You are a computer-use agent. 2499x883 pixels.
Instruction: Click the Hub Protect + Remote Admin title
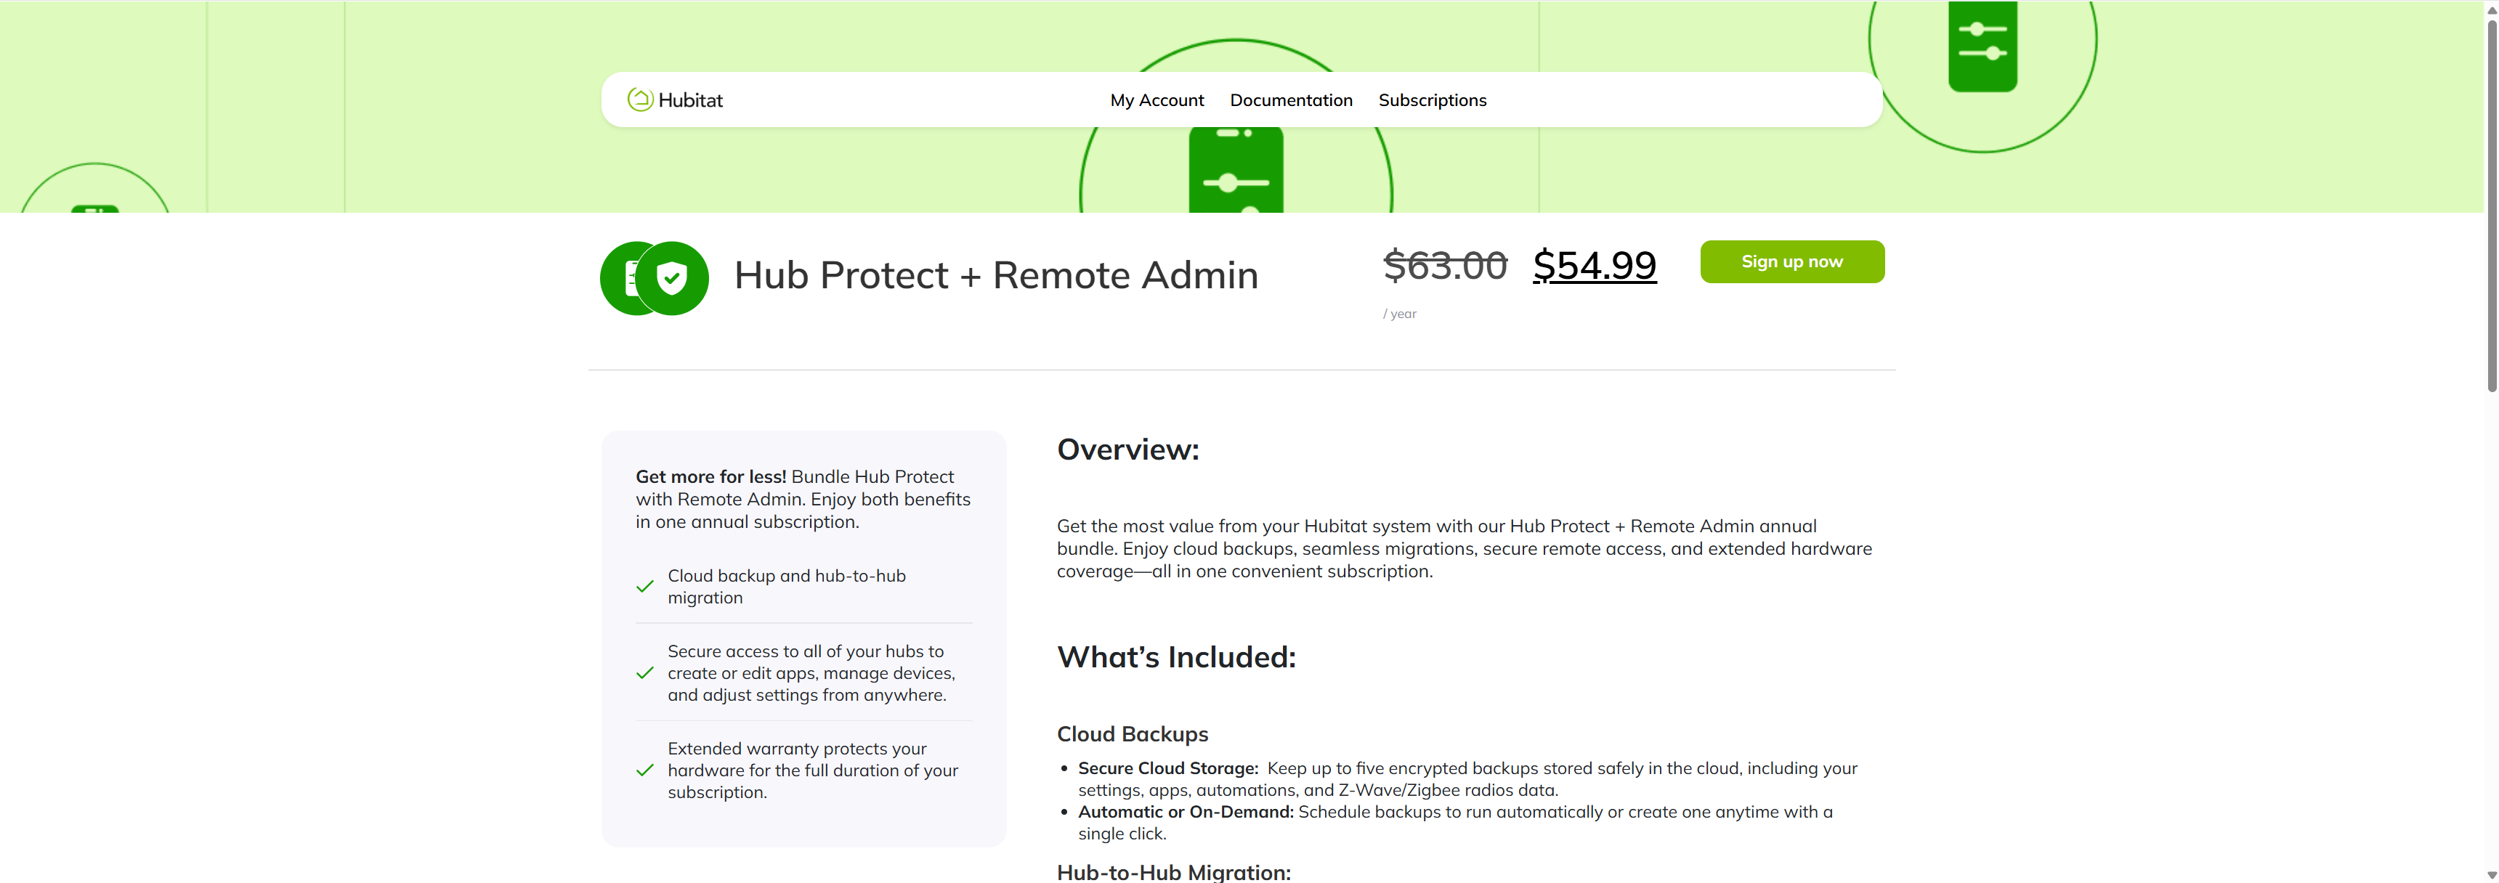pos(995,276)
